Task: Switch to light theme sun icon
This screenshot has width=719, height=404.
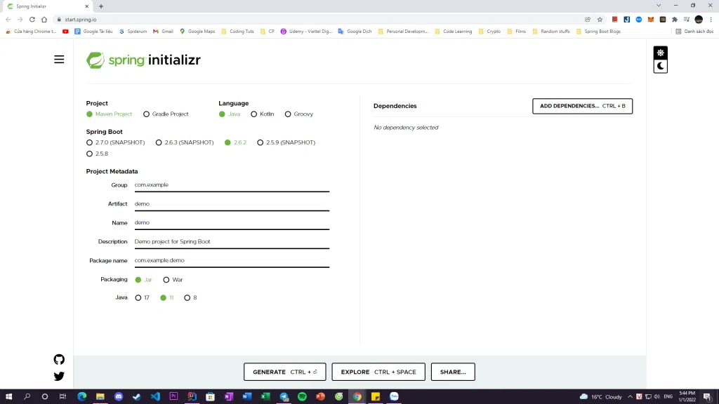Action: (660, 53)
